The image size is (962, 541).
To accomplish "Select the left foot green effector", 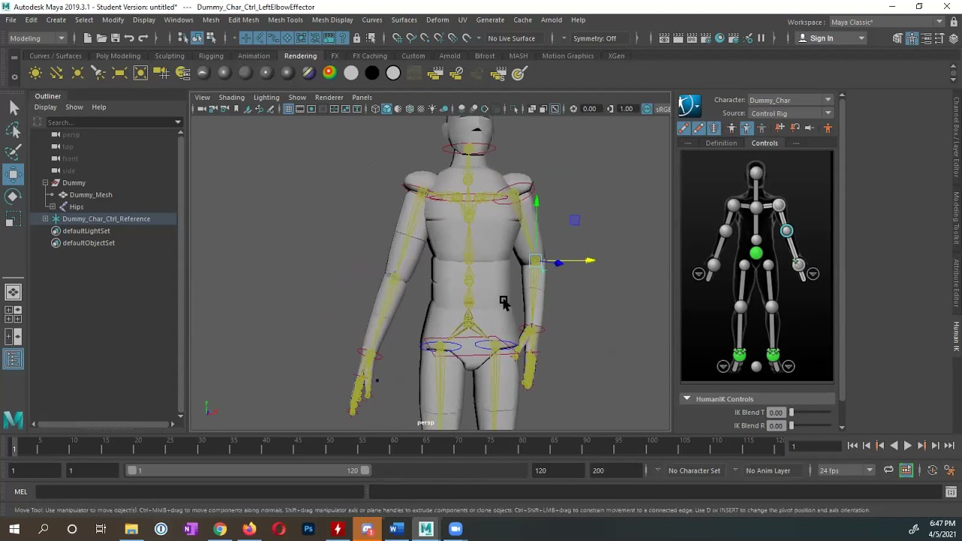I will (x=773, y=354).
